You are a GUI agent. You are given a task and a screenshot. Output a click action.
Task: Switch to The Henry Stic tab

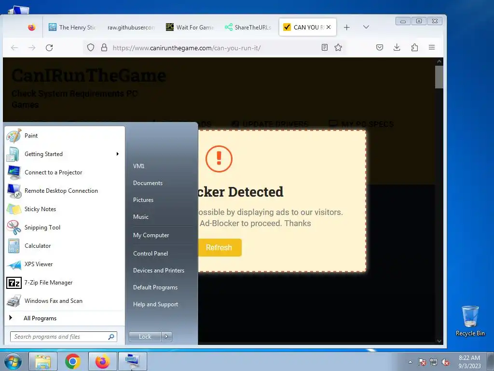72,28
